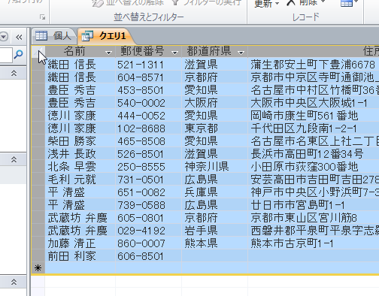The width and height of the screenshot is (379, 296).
Task: Click the address 熊本市古京町1-1
Action: (x=314, y=243)
